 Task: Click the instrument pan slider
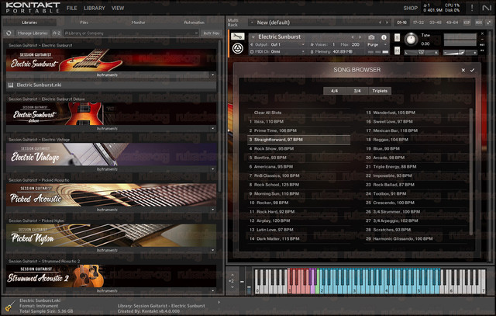click(421, 53)
